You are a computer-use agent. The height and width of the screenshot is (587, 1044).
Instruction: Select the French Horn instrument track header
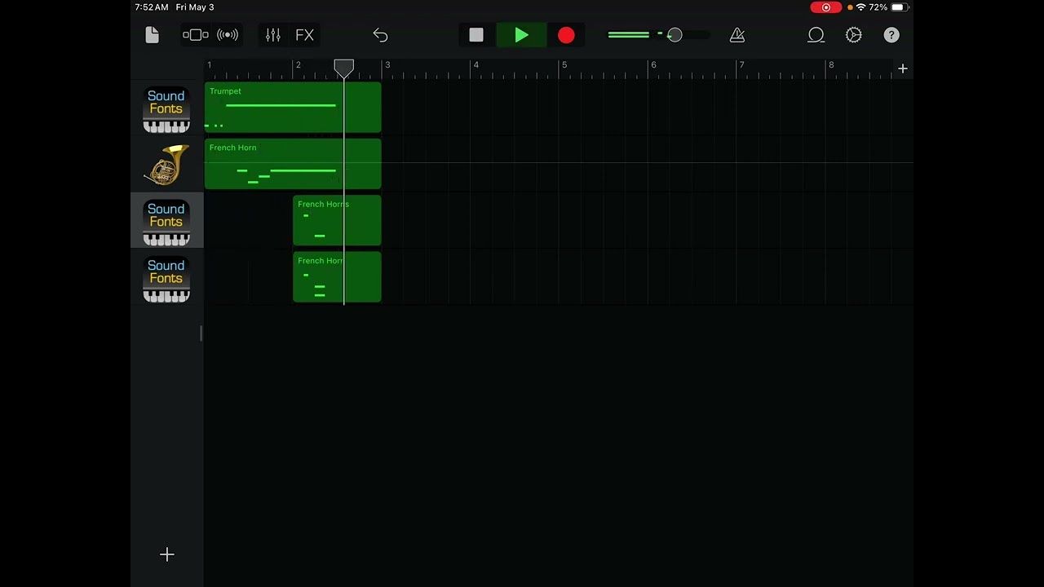point(166,166)
